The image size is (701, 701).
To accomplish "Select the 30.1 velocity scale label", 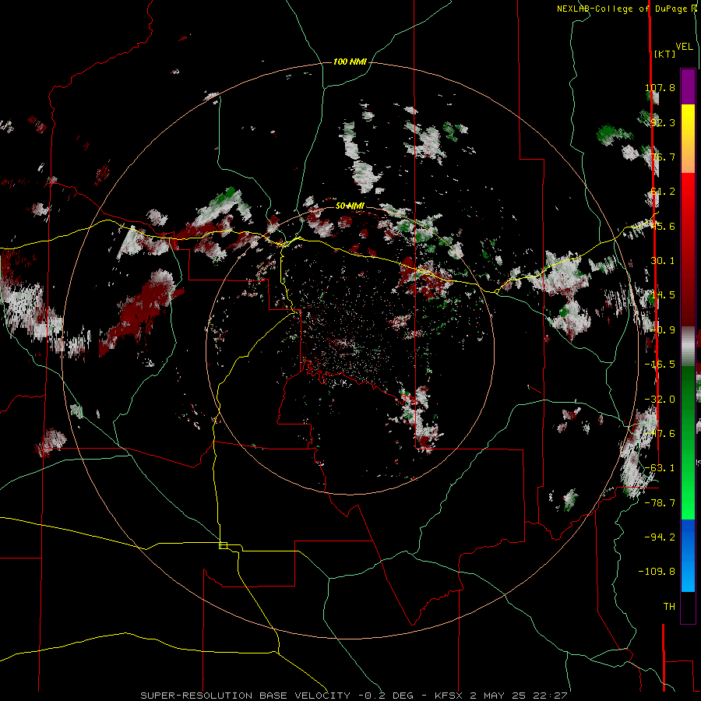I will pyautogui.click(x=663, y=261).
